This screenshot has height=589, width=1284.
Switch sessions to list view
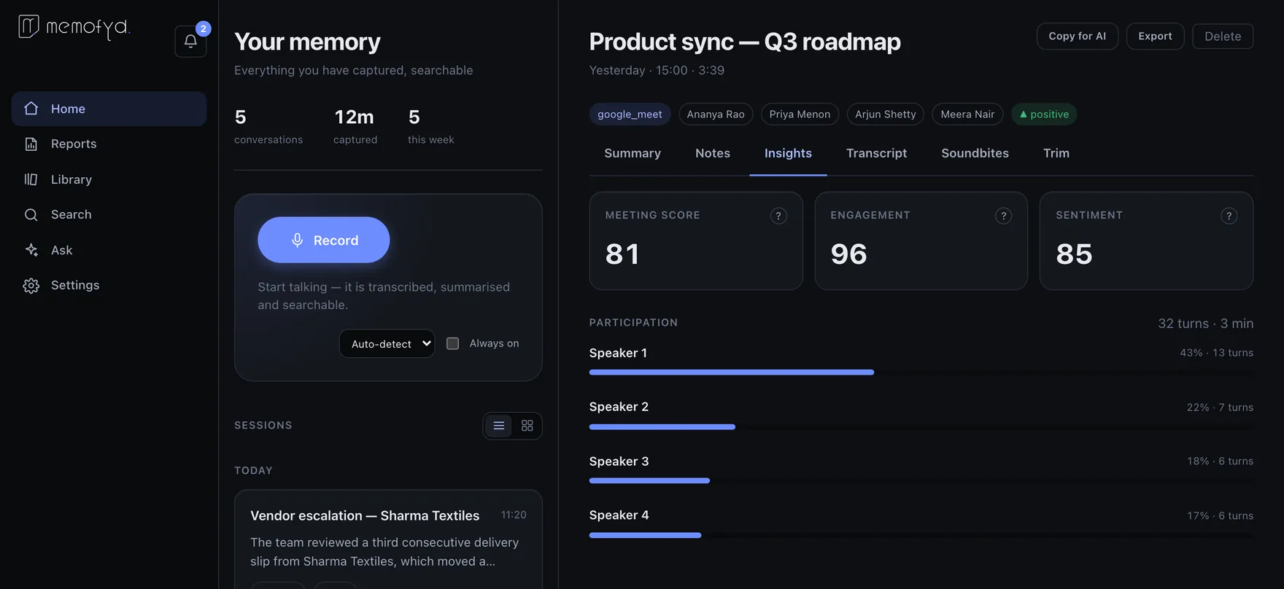coord(499,426)
